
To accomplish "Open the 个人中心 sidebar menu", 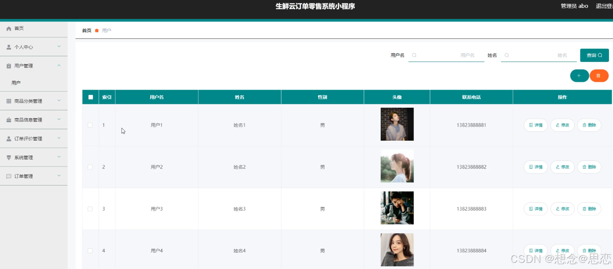I will point(33,47).
